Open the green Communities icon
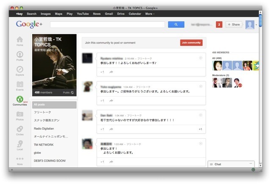 [x=20, y=99]
